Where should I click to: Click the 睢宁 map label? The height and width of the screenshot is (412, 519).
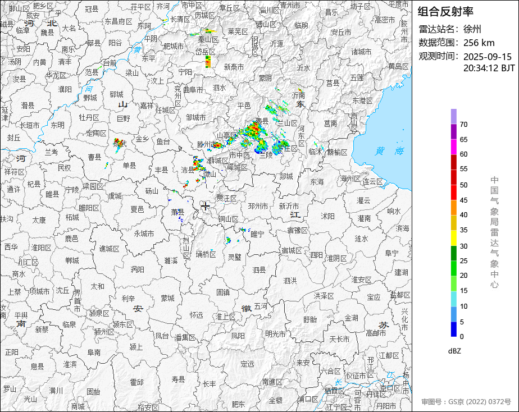pyautogui.click(x=257, y=234)
